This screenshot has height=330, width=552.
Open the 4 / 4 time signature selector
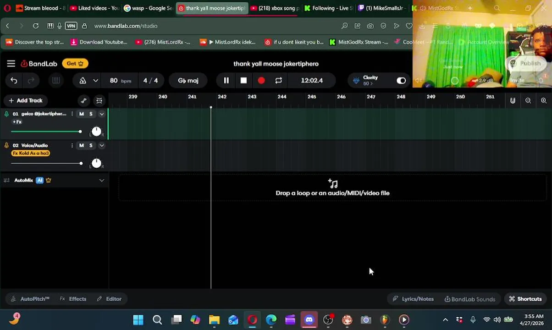(150, 81)
